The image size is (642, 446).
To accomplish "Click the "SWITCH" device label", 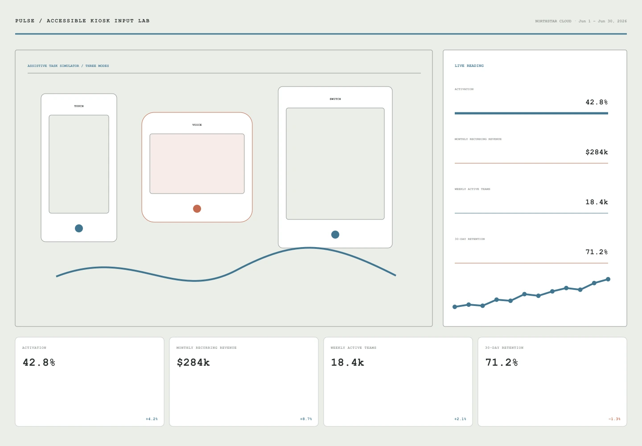I will coord(335,99).
